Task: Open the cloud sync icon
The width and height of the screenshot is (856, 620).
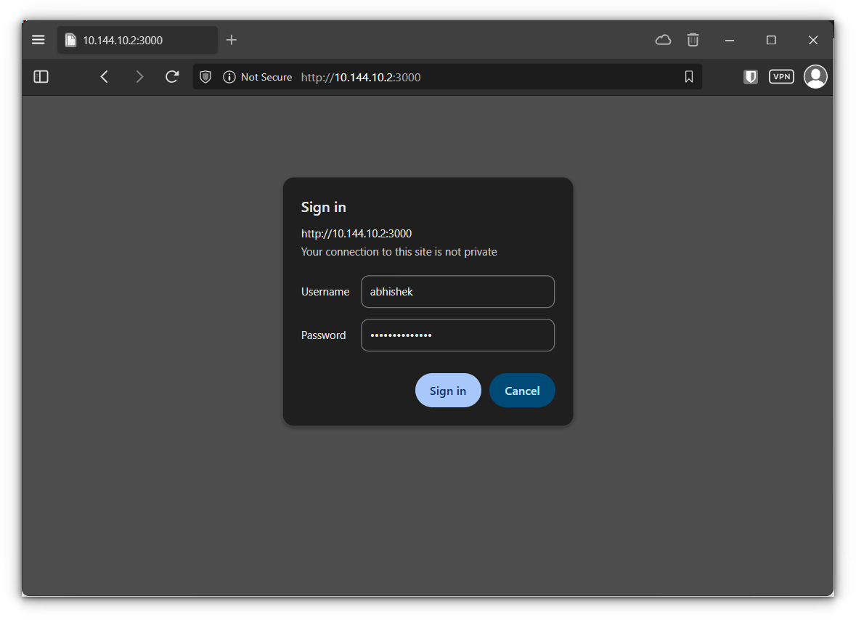Action: click(663, 40)
